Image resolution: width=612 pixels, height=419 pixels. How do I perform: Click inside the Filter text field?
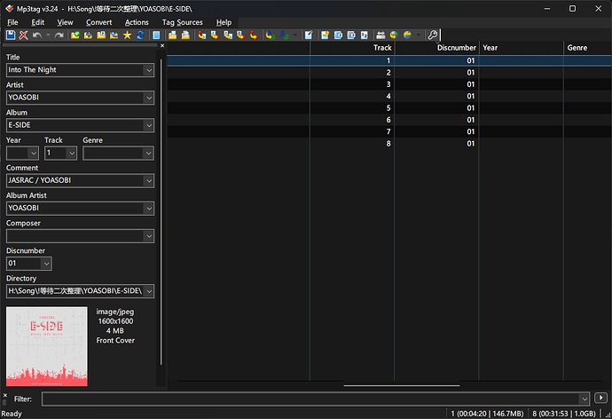pyautogui.click(x=311, y=399)
